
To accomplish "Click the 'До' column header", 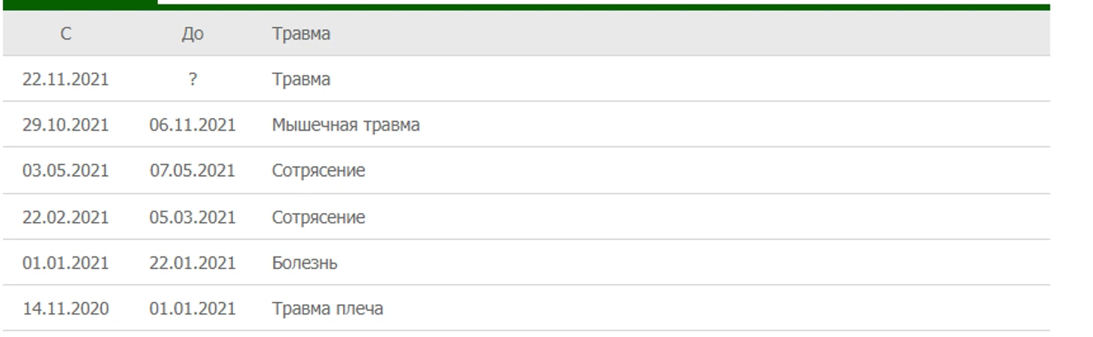I will click(192, 34).
